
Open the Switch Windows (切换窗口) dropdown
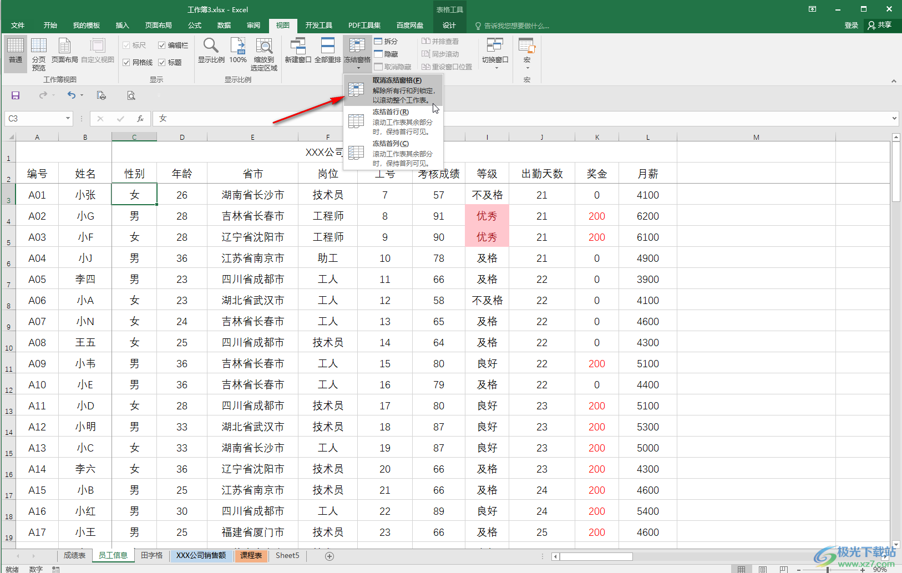pos(495,54)
